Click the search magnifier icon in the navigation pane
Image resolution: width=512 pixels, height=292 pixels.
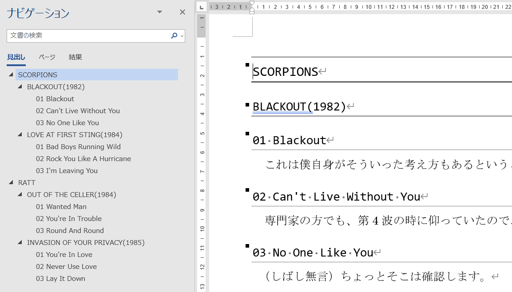point(174,36)
